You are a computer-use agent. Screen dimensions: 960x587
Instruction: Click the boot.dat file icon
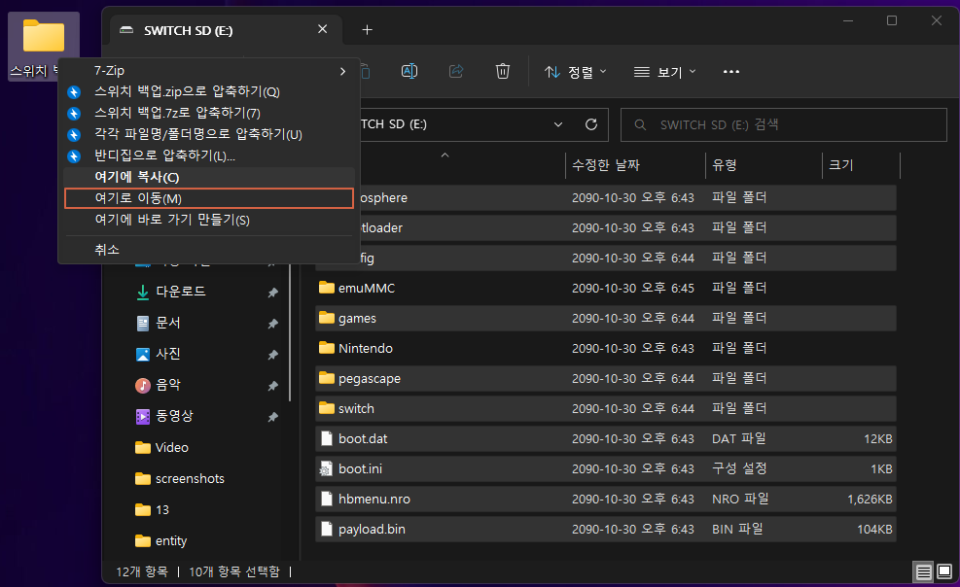point(327,438)
